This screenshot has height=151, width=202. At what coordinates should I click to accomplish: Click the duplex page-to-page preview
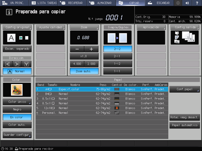[118, 38]
